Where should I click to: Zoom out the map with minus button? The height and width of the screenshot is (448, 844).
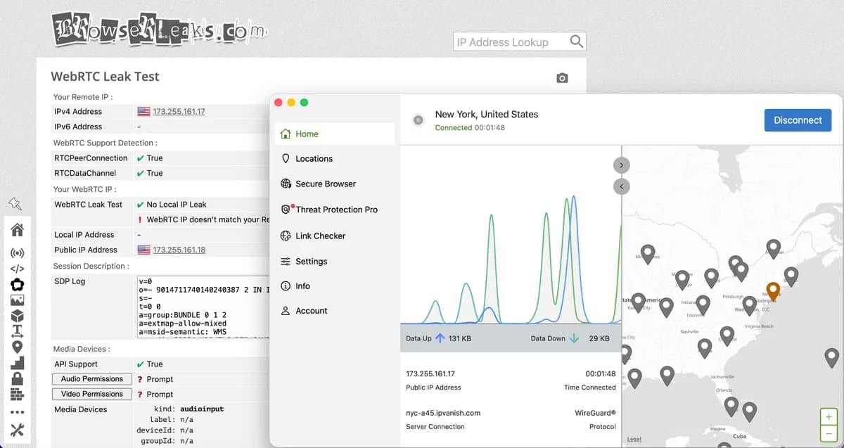[829, 433]
